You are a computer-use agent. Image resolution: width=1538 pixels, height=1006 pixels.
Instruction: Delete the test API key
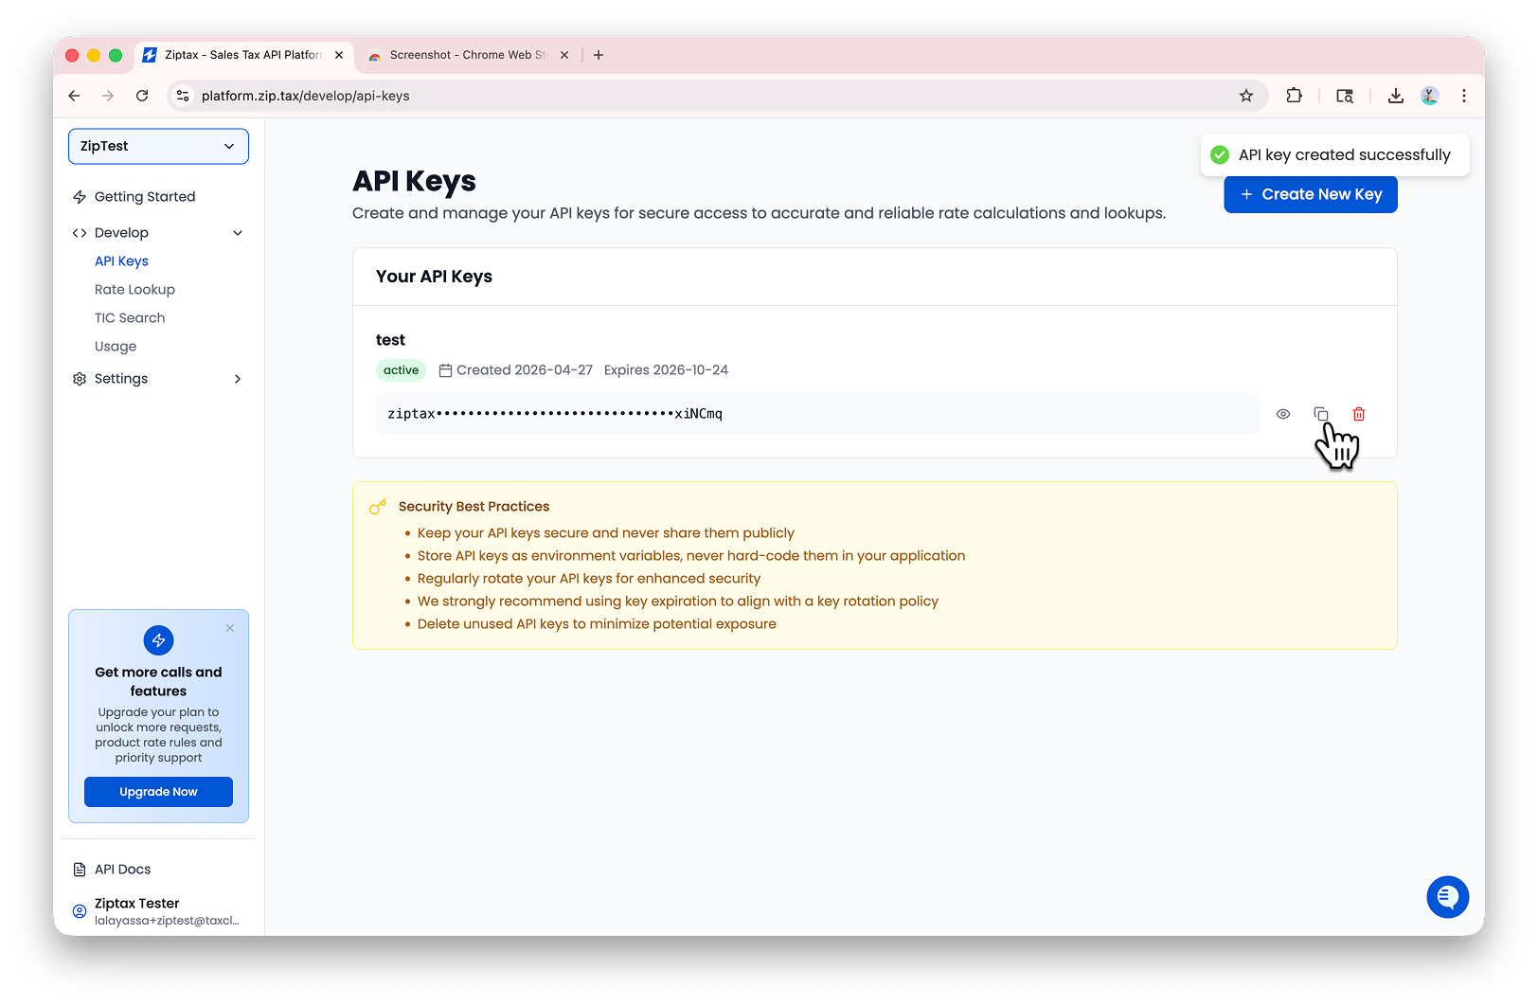pyautogui.click(x=1359, y=414)
